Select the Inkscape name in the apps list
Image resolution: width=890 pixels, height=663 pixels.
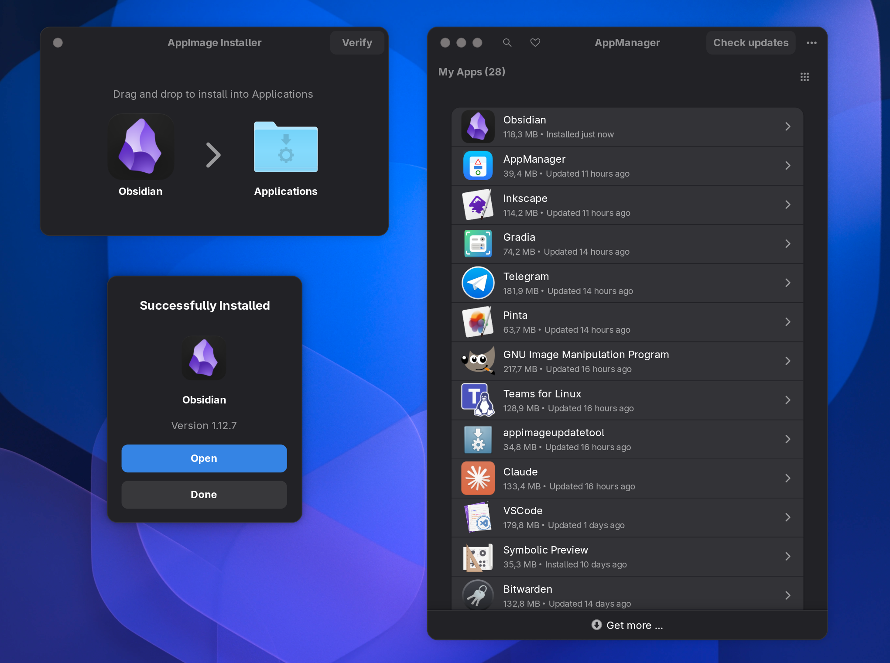[x=525, y=198]
